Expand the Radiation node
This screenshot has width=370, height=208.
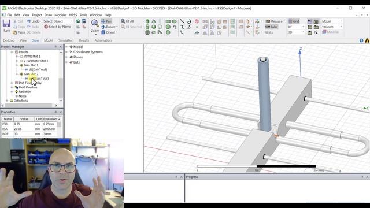tap(12, 92)
